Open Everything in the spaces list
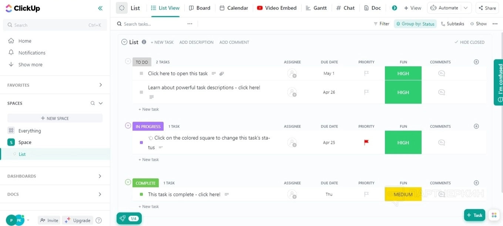Image resolution: width=503 pixels, height=226 pixels. click(x=30, y=131)
